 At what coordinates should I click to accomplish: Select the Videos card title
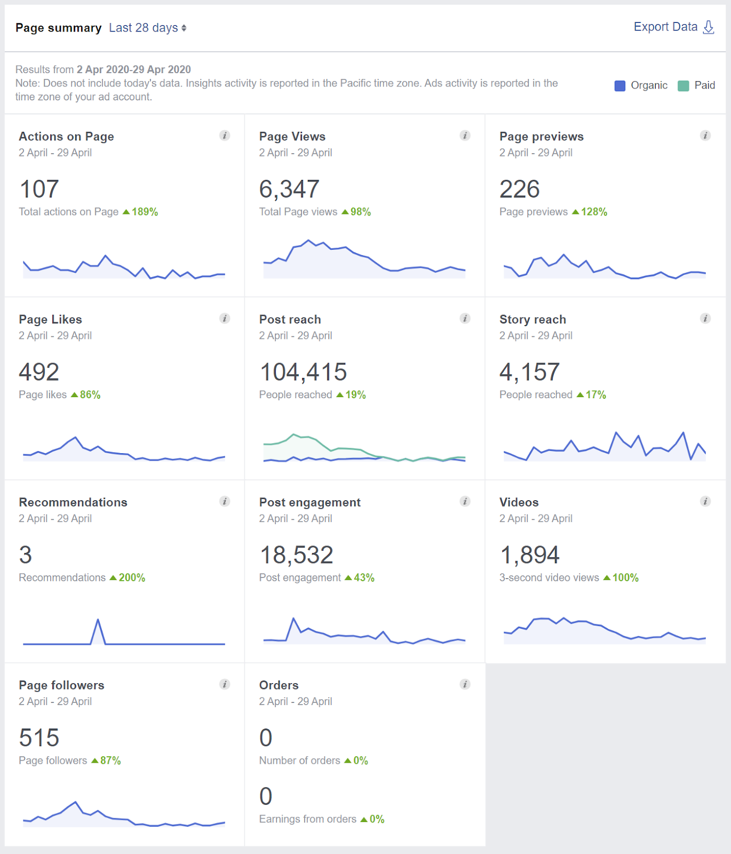(x=519, y=502)
